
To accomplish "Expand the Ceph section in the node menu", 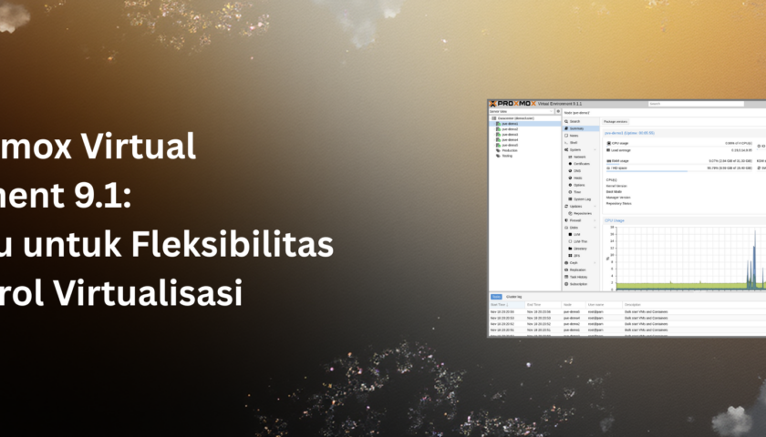I will click(x=595, y=263).
